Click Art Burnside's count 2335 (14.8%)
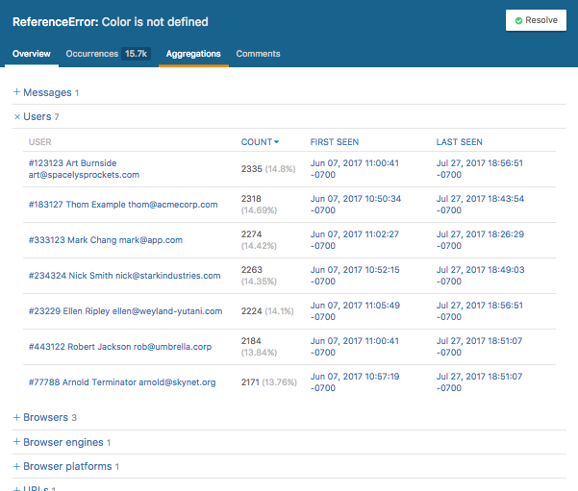Screen dimensions: 578x491 point(268,169)
